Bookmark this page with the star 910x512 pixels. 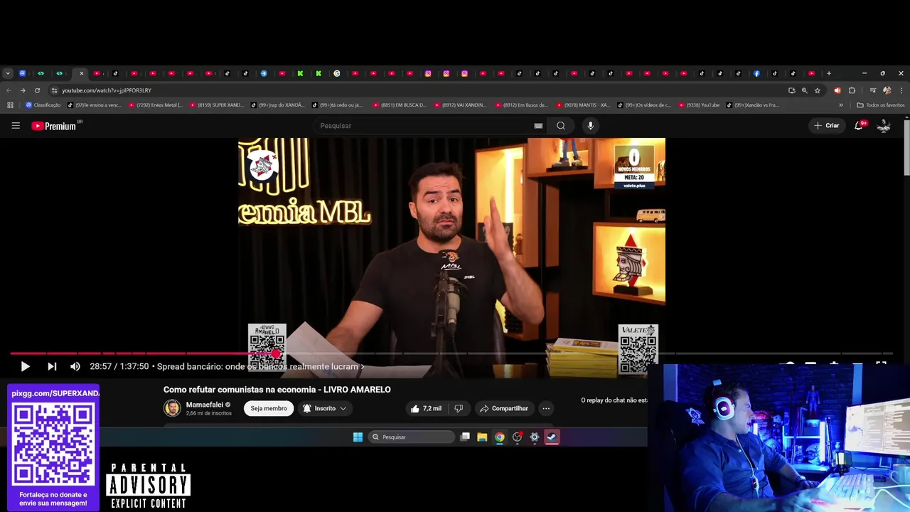[818, 90]
